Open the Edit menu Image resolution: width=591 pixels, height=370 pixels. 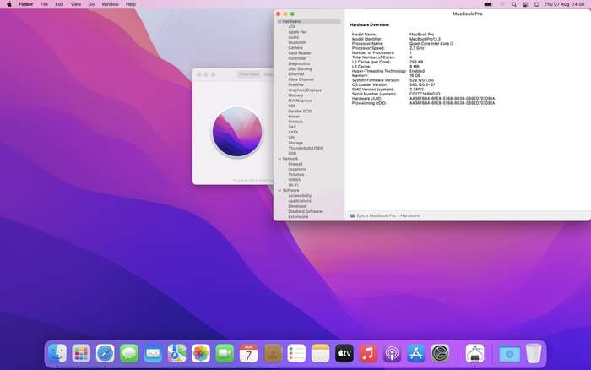point(59,4)
